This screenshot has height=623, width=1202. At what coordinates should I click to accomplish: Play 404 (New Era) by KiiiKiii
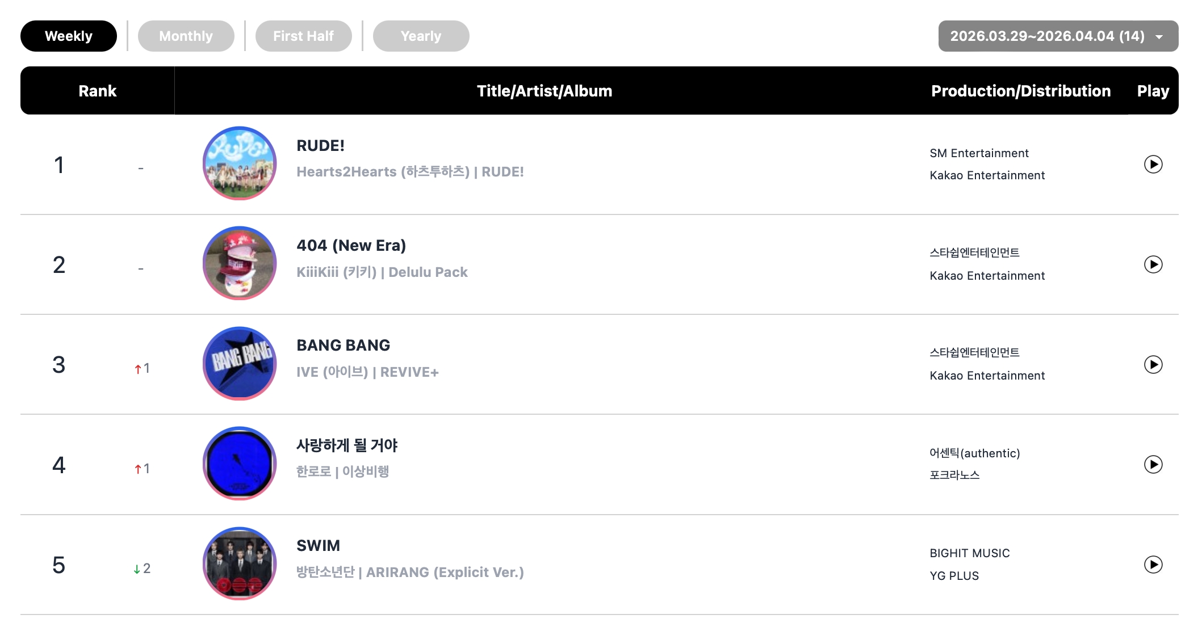(x=1153, y=264)
